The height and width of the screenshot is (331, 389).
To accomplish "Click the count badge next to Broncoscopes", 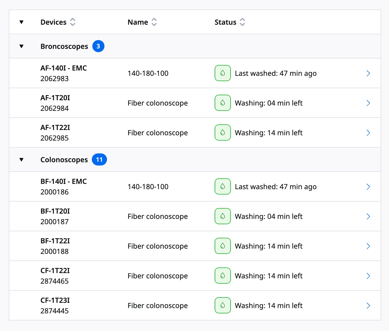I will pos(98,46).
